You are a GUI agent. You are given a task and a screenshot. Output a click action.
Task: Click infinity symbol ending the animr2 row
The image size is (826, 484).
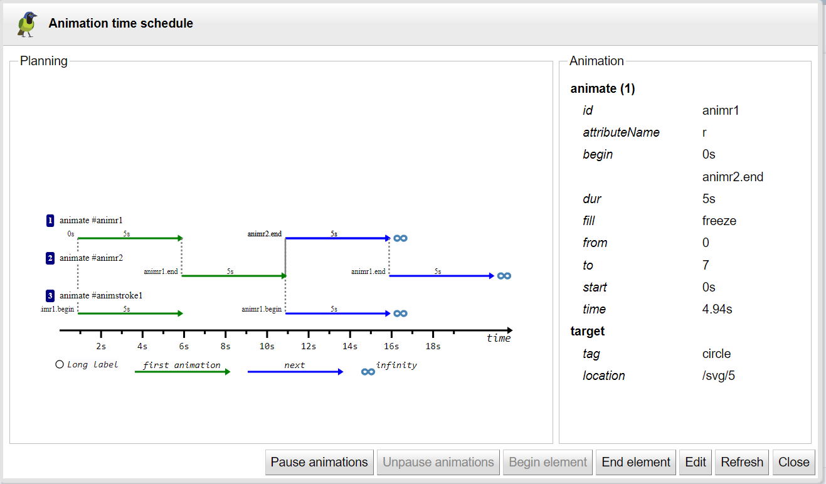coord(504,276)
